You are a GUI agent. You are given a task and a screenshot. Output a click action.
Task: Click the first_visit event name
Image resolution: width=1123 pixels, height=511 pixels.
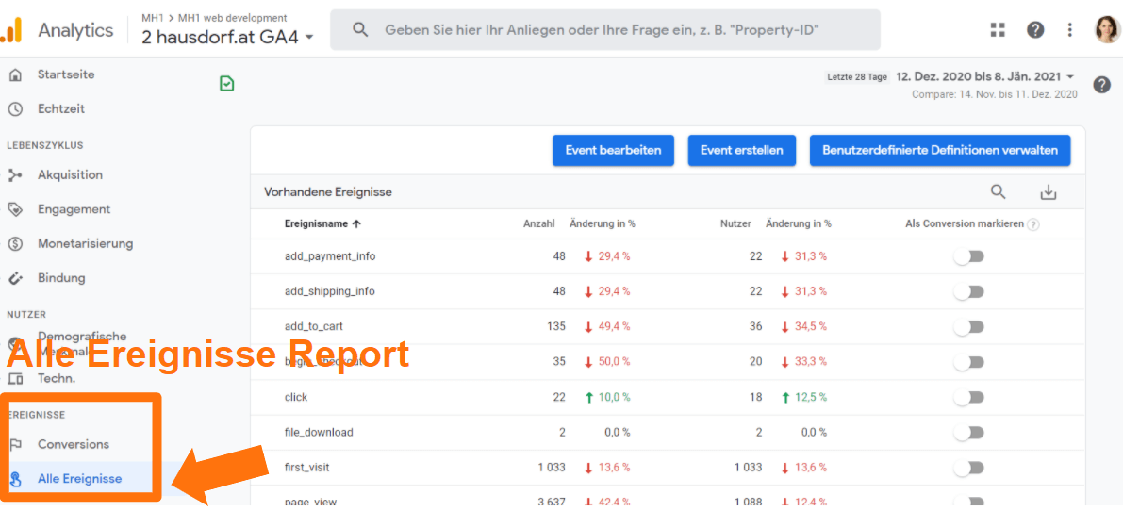tap(306, 468)
